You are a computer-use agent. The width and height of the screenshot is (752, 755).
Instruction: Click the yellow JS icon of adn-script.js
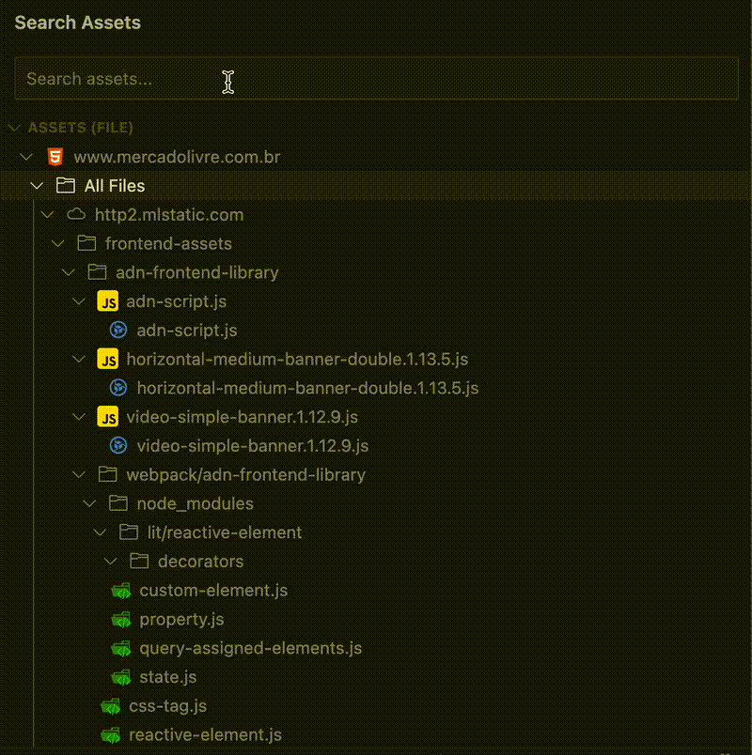click(x=108, y=301)
